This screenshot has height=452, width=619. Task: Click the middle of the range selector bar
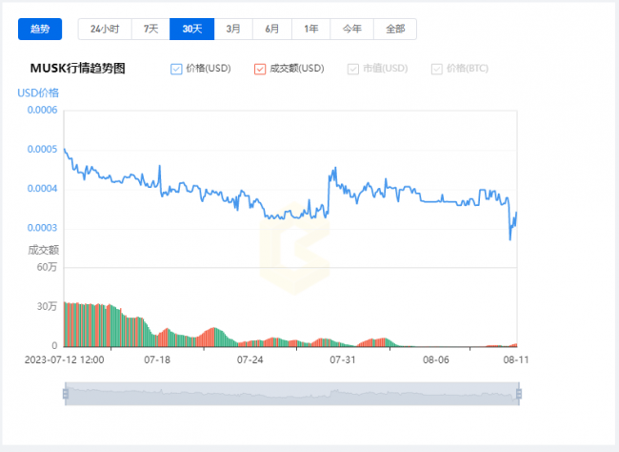click(292, 394)
